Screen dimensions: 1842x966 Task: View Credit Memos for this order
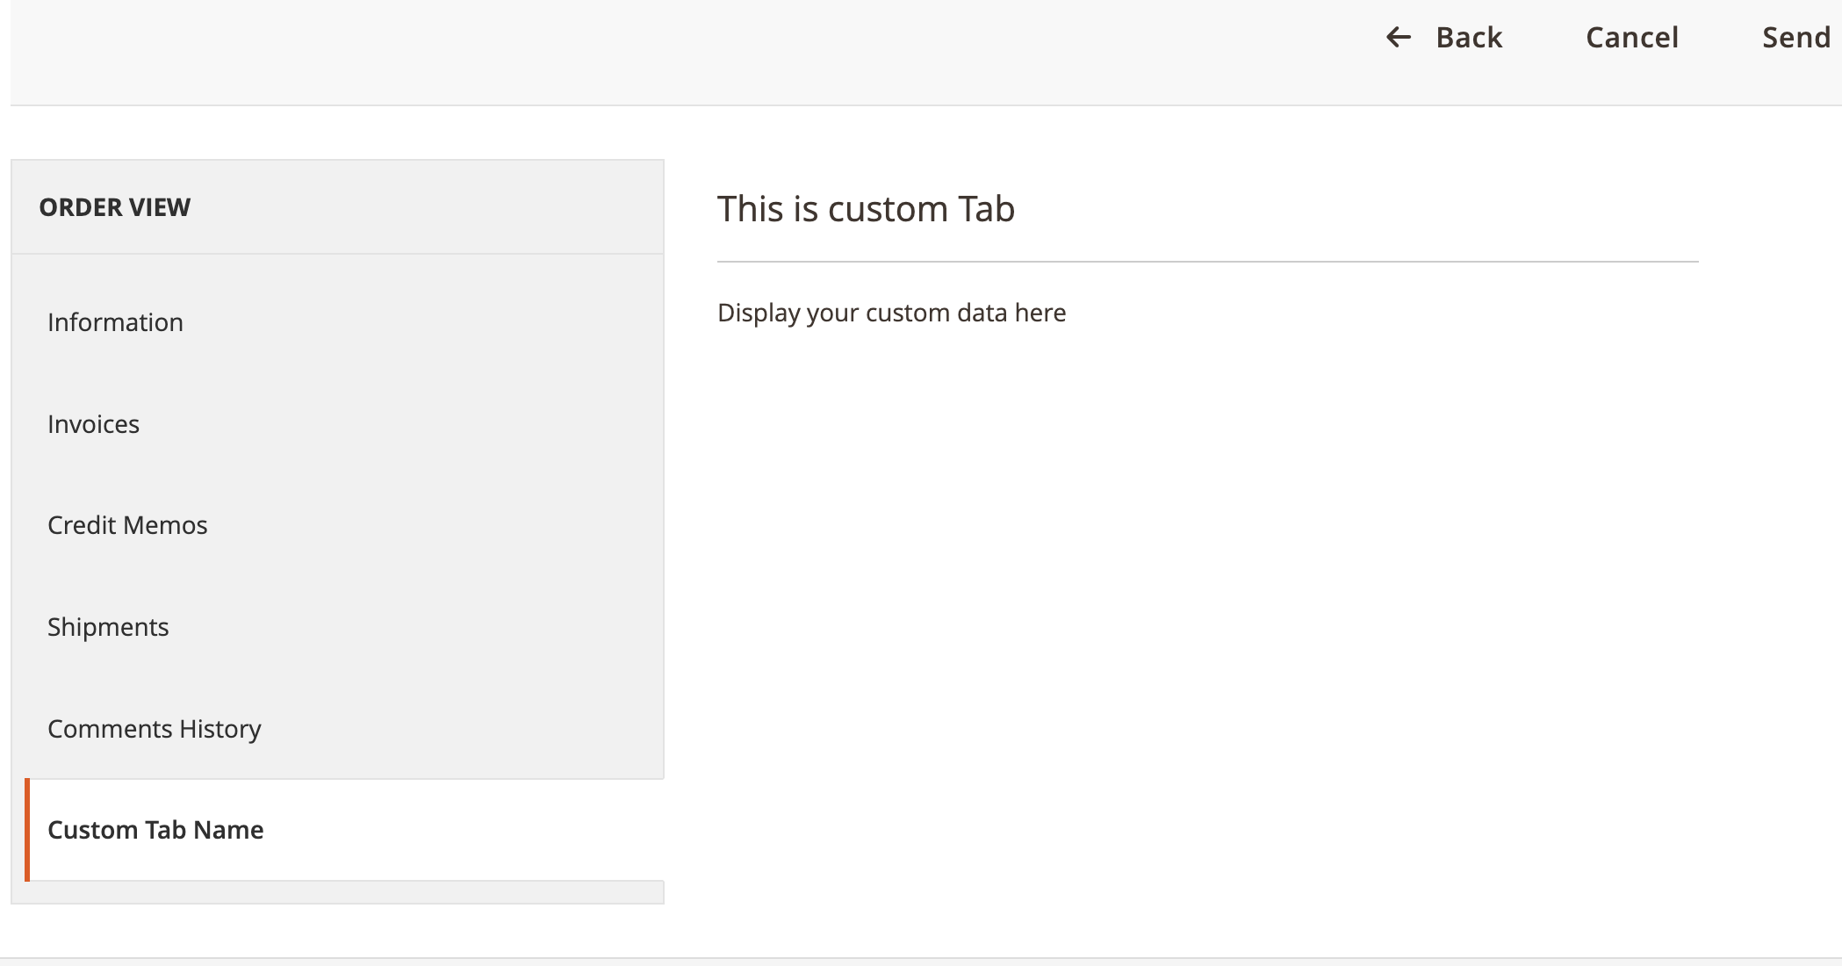point(127,524)
